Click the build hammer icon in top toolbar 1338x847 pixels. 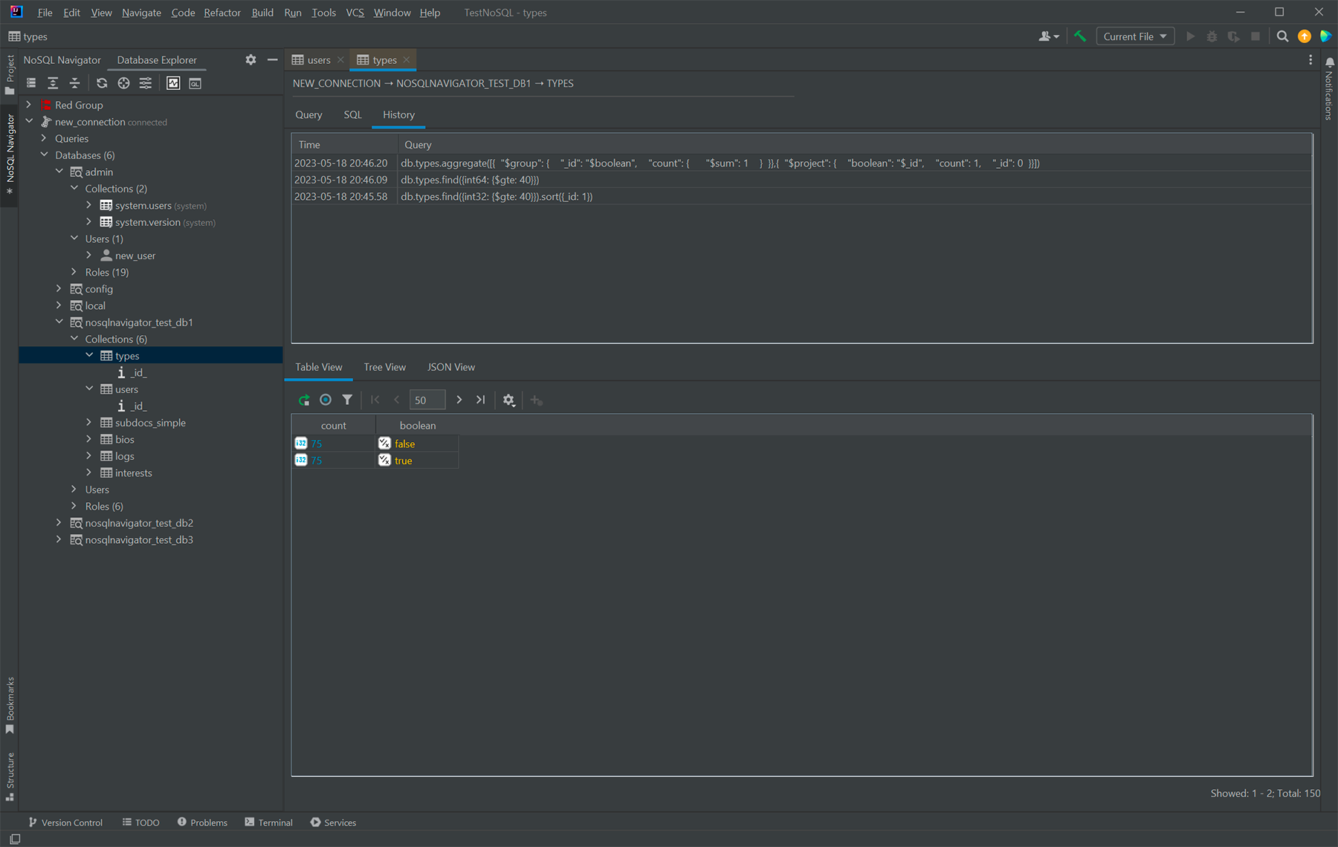pyautogui.click(x=1080, y=36)
